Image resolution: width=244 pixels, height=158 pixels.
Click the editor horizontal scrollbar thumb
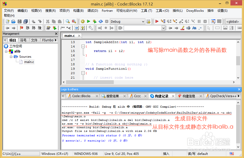click(90, 82)
